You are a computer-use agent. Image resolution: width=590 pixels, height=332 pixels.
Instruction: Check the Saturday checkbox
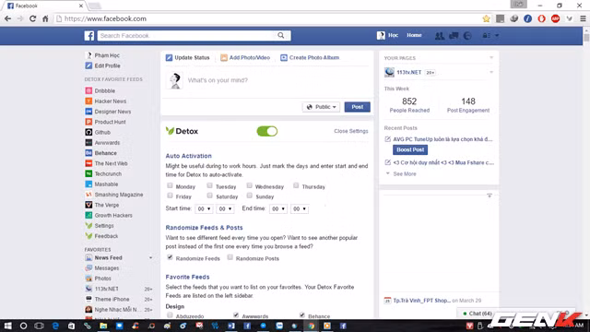click(x=209, y=196)
